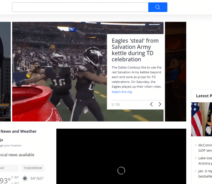Click the article summary about Dallas Cowboys
212x184 pixels.
click(x=137, y=77)
